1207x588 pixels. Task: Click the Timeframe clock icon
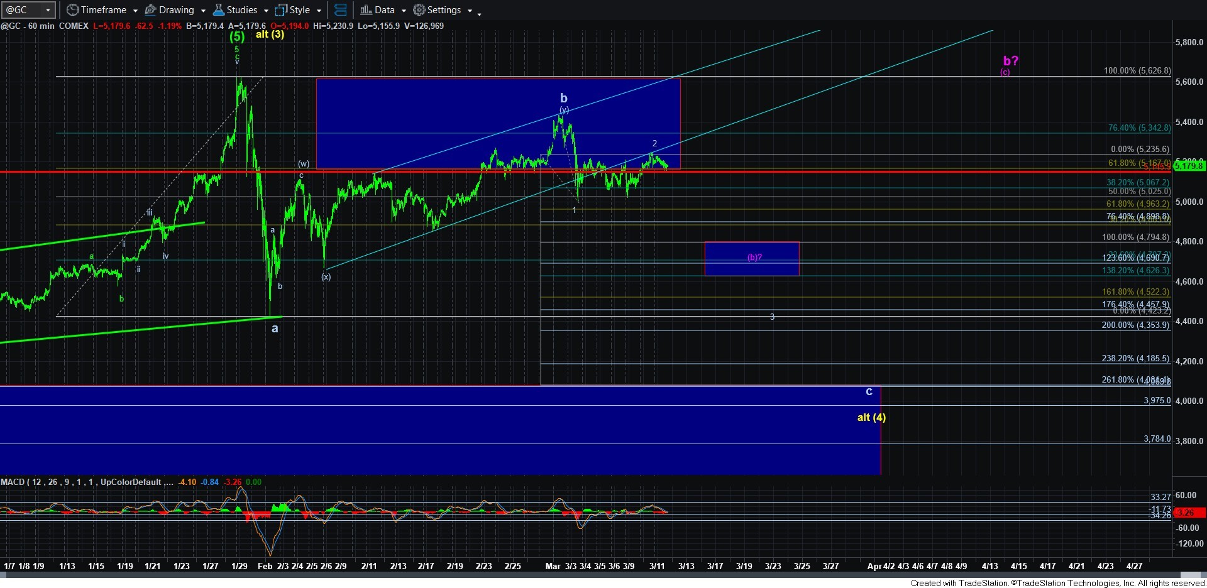coord(73,10)
